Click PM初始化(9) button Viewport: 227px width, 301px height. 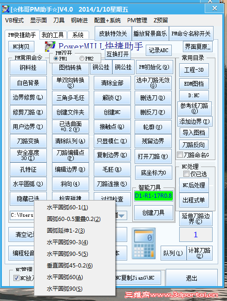click(x=154, y=67)
